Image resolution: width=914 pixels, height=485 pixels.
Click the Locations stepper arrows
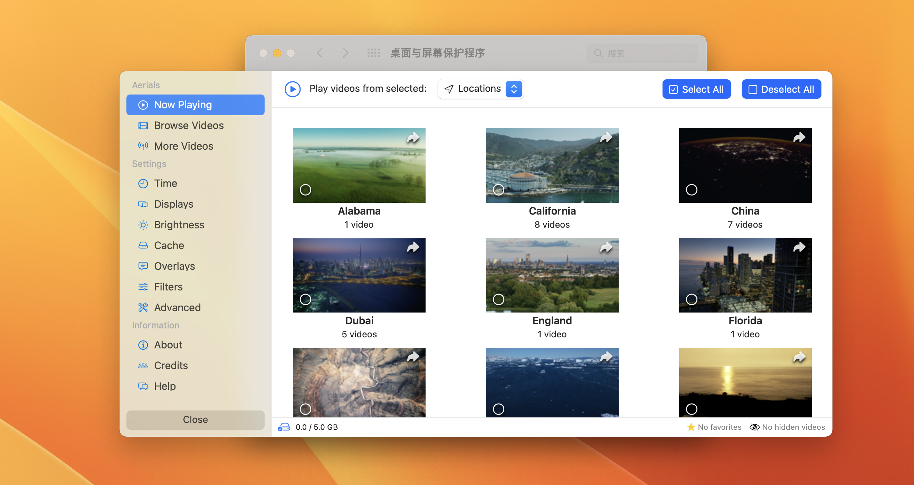click(x=513, y=89)
